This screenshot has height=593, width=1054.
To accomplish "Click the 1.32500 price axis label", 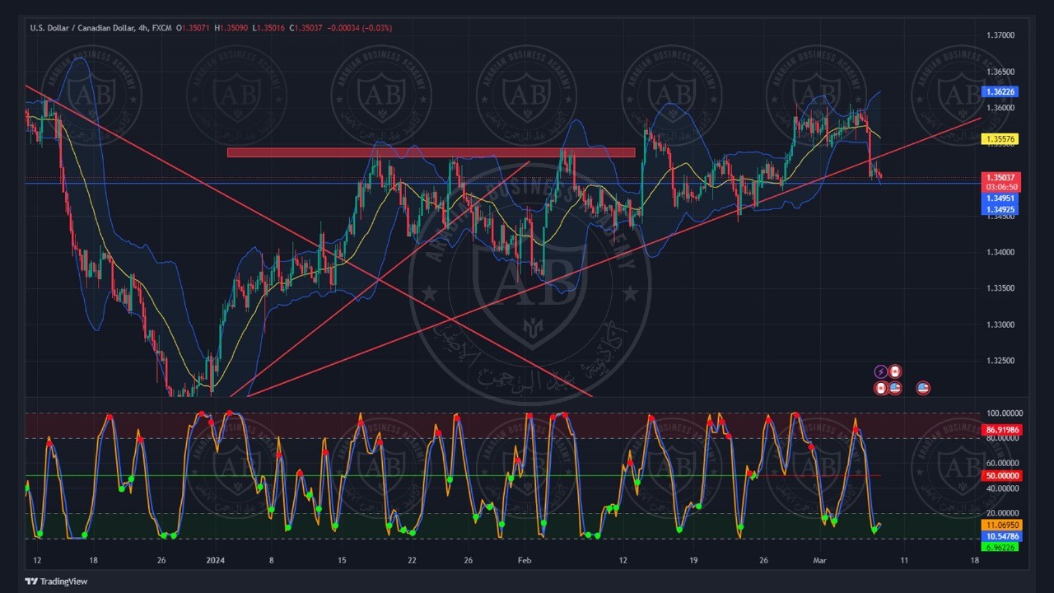I will tap(1000, 361).
